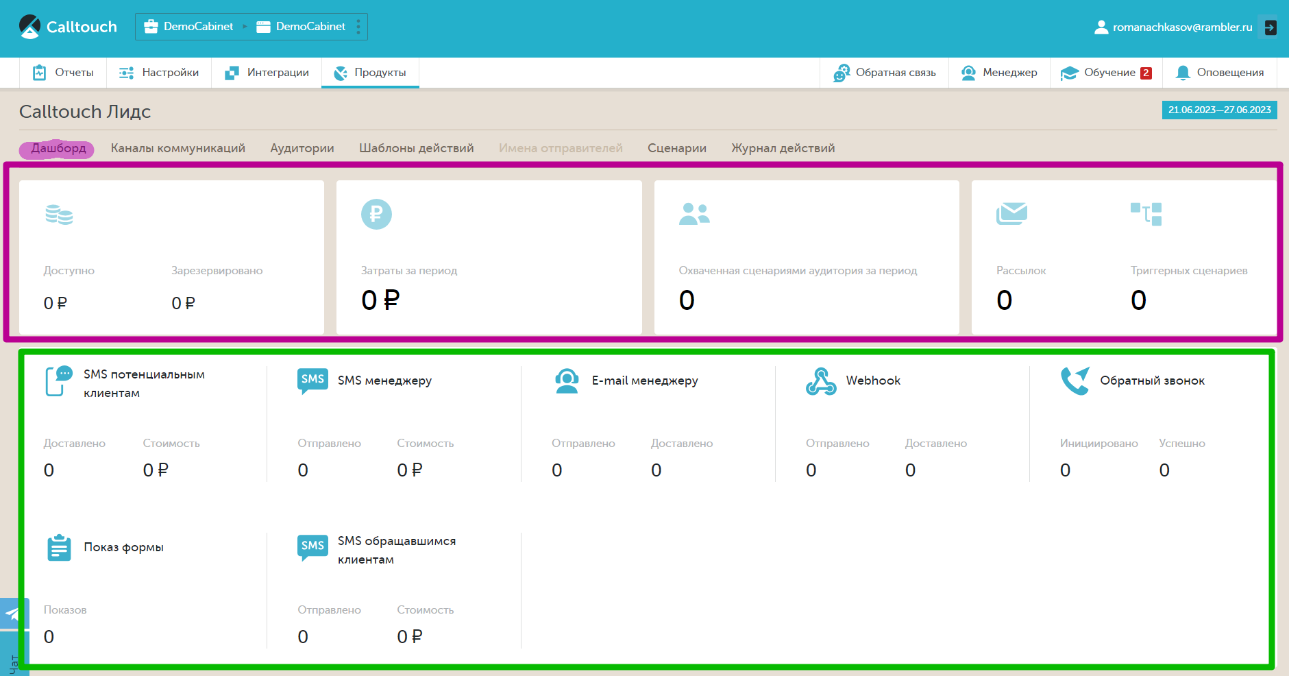The image size is (1289, 676).
Task: Click the Показов label
Action: (65, 610)
